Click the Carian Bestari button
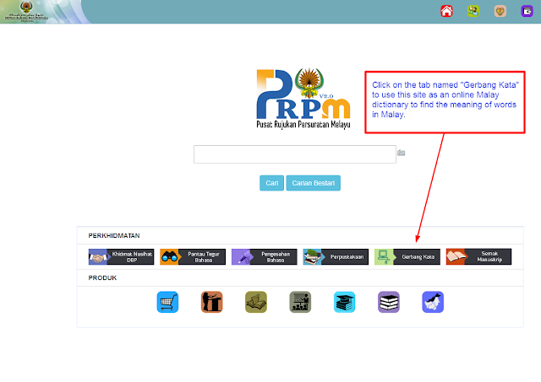 pyautogui.click(x=314, y=183)
